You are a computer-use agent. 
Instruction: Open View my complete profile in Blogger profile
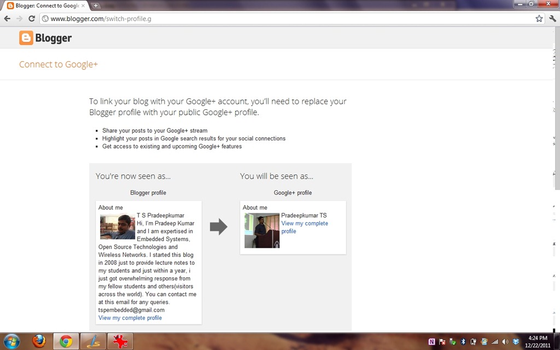point(130,318)
